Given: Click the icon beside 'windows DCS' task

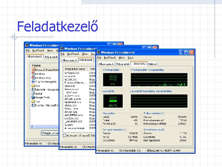Looking at the screenshot, I should tap(33, 78).
